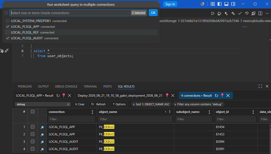Screen dimensions: 271x154
Task: Click the sparkle AI icon in editor toolbar
Action: click(233, 13)
